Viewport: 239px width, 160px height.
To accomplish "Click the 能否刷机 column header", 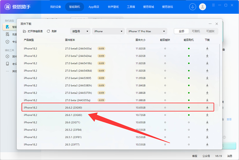I will coord(189,40).
